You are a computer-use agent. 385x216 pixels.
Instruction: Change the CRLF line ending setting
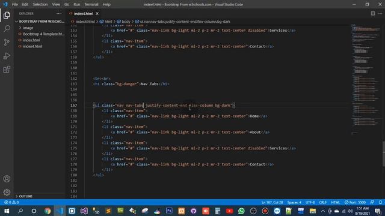pos(322,203)
